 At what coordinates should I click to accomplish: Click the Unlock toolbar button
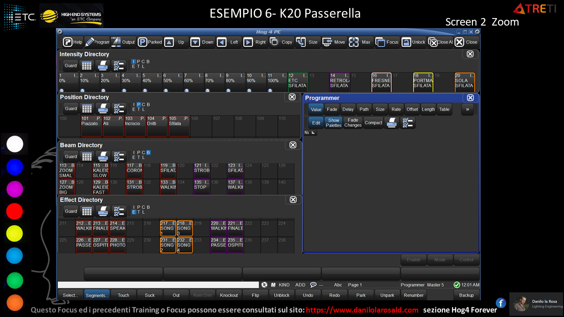[413, 42]
